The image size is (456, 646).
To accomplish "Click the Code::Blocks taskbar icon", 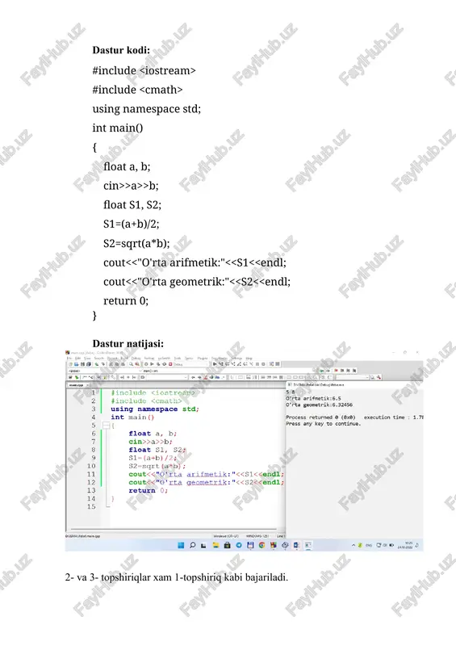I will 273,545.
